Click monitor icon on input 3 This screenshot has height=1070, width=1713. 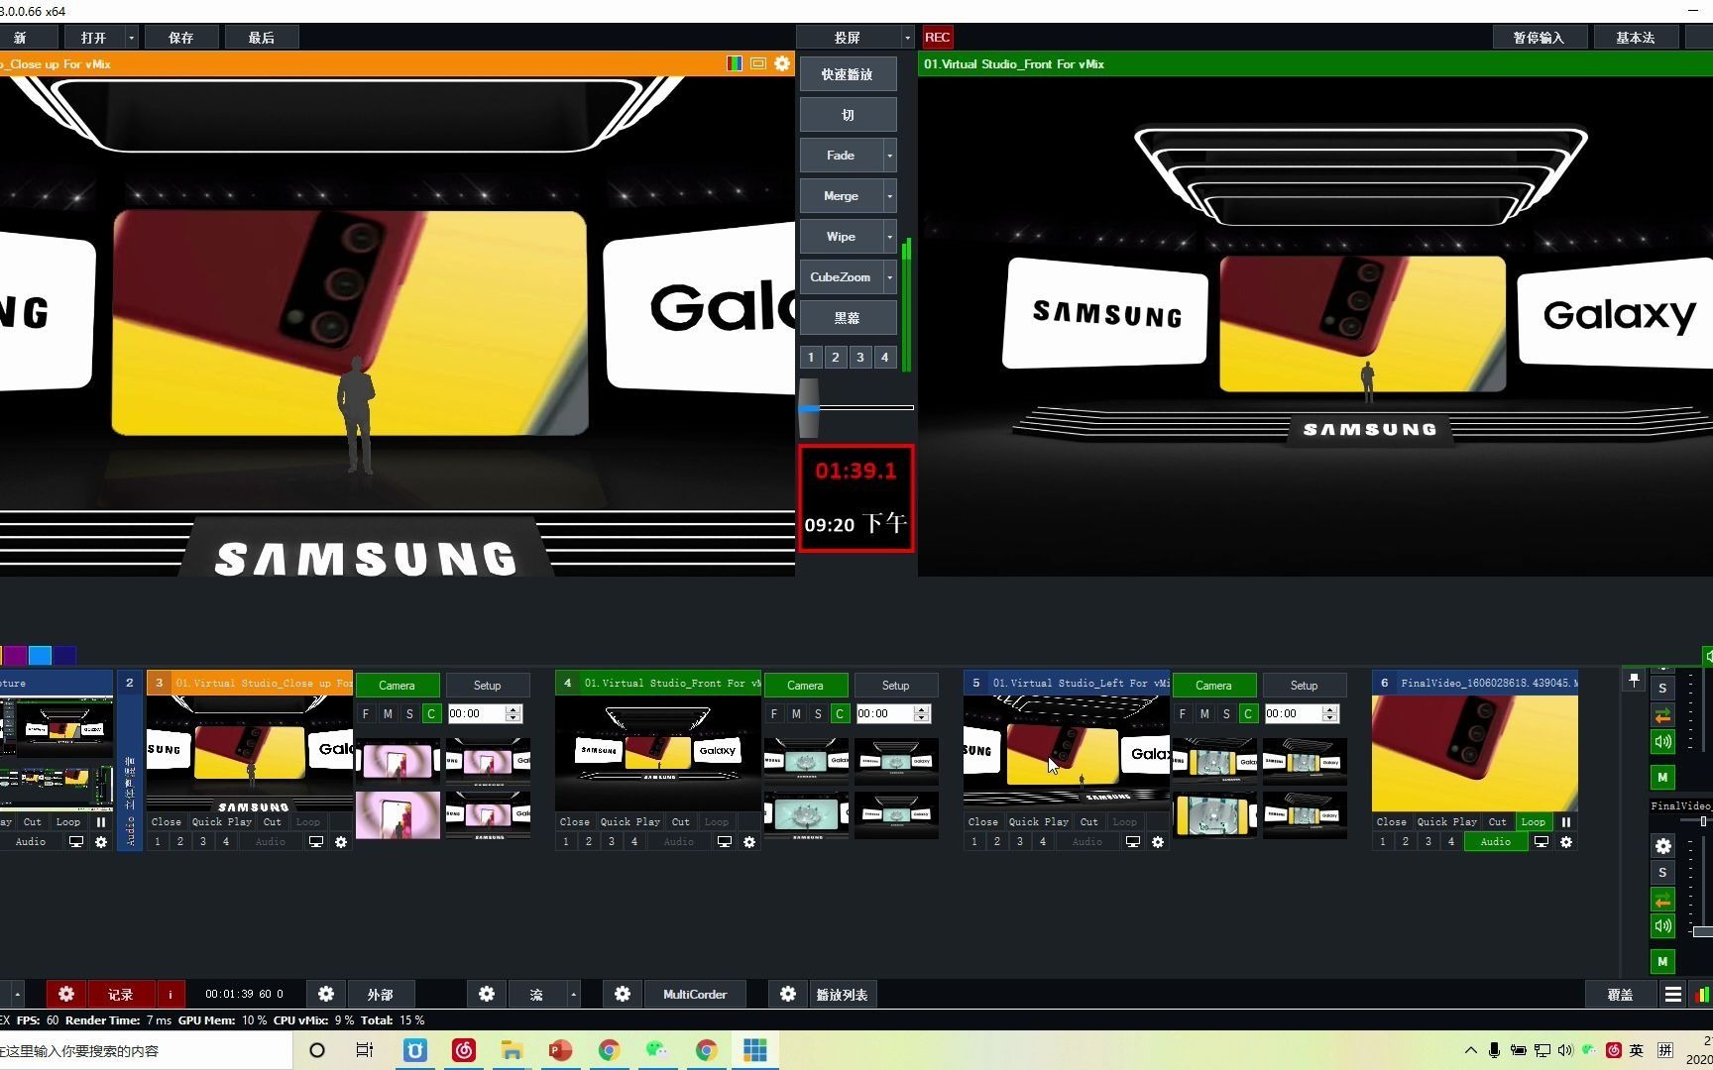coord(316,842)
